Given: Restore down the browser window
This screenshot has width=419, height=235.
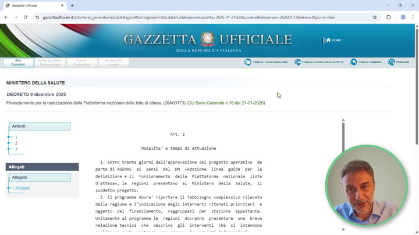Looking at the screenshot, I should 400,5.
